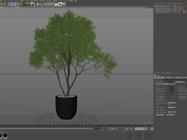
Task: Click the Camera object icon
Action: [x=60, y=4]
